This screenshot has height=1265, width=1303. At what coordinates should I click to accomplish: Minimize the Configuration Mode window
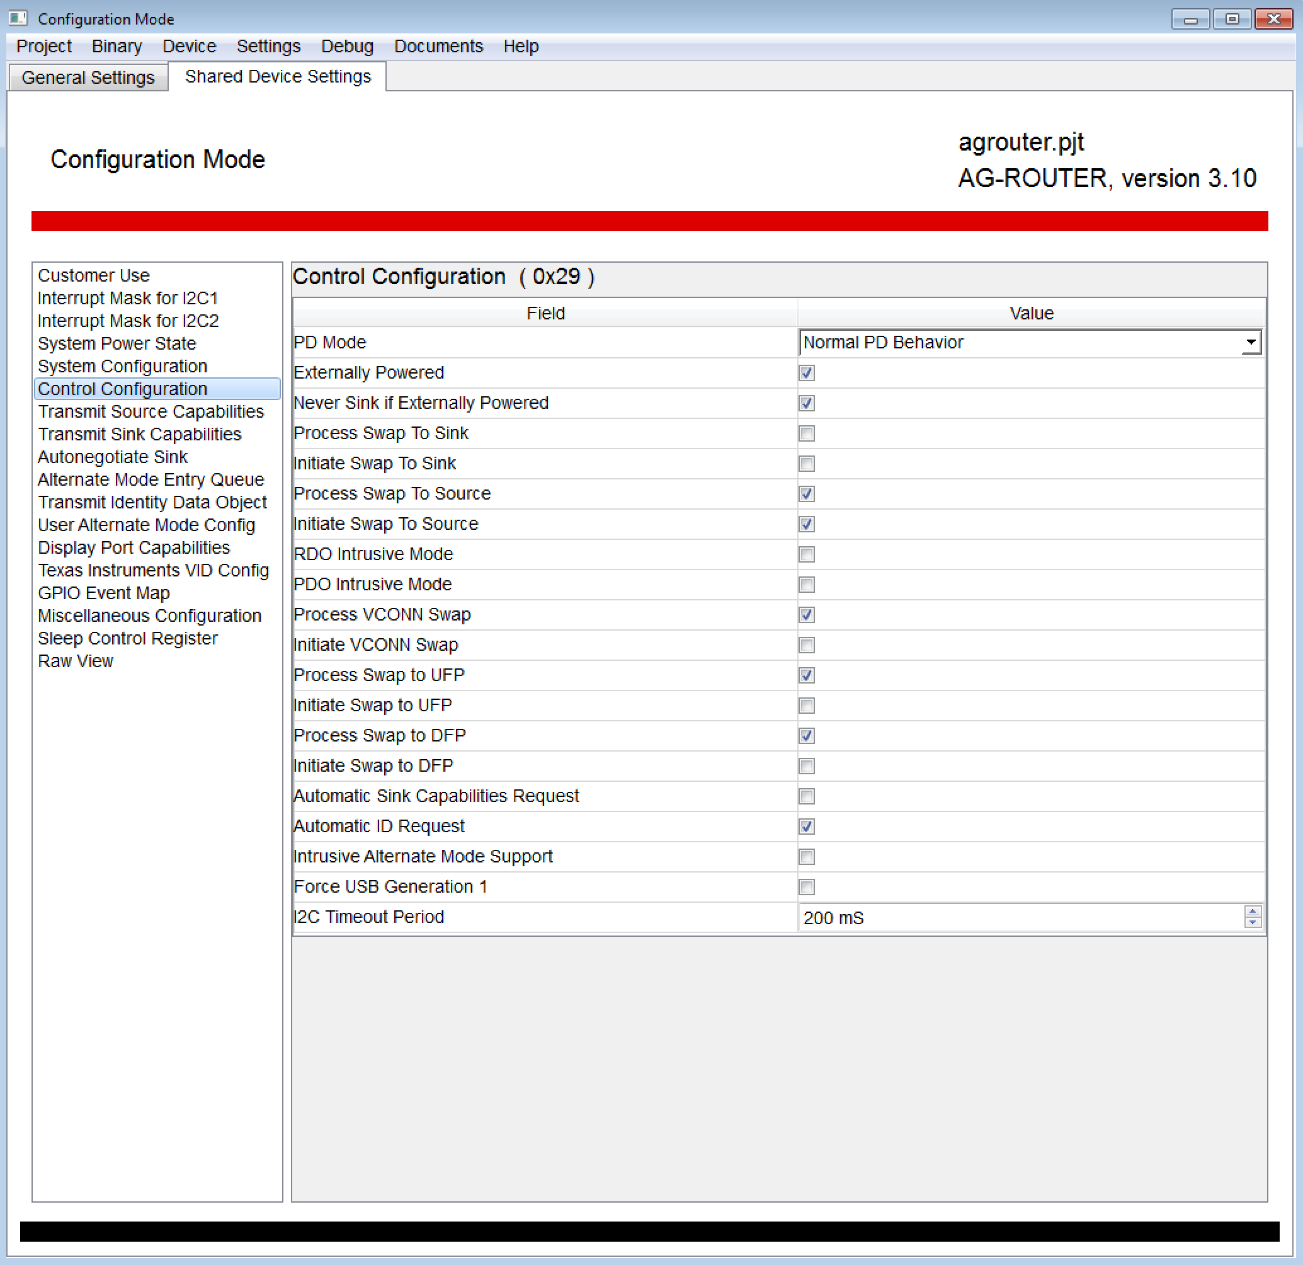click(x=1191, y=20)
